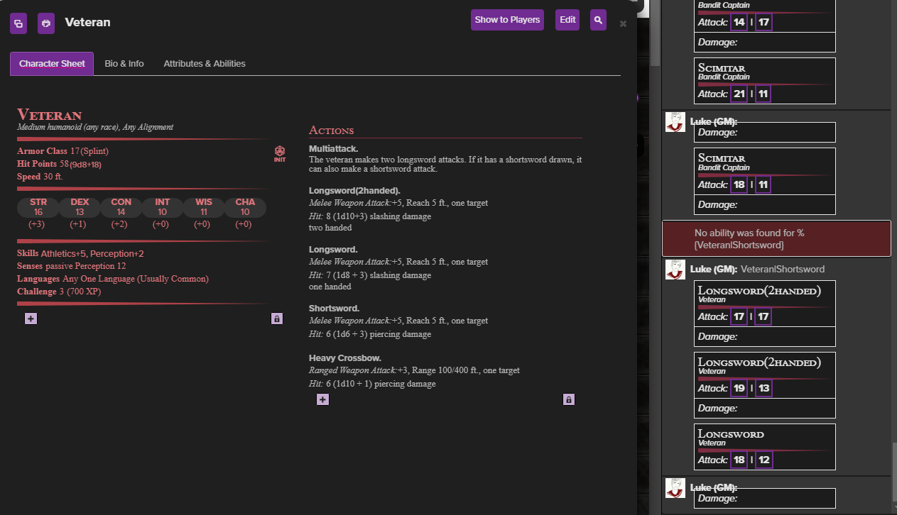Click Luke (GM) avatar beside Veteran|Shortsword message
The width and height of the screenshot is (897, 515).
(675, 270)
